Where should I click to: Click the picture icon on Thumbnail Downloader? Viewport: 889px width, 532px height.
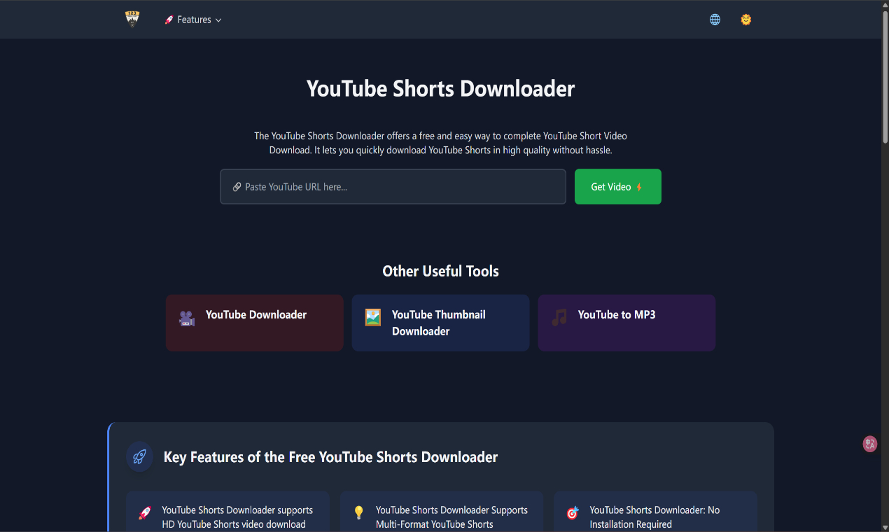[x=373, y=318]
